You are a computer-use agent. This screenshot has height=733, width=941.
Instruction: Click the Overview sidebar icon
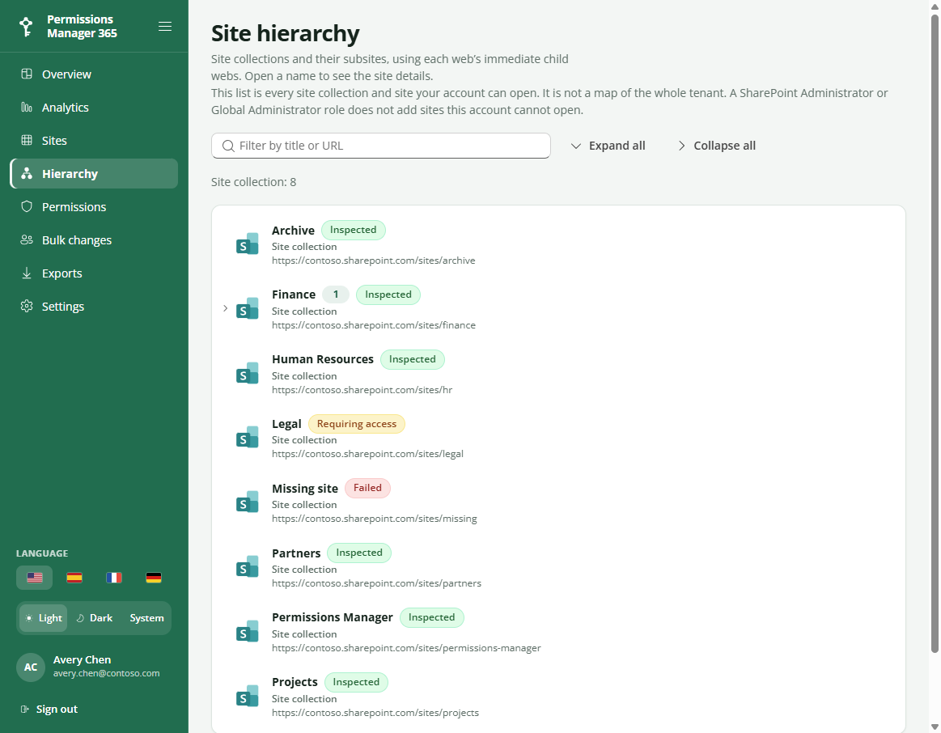pos(27,74)
